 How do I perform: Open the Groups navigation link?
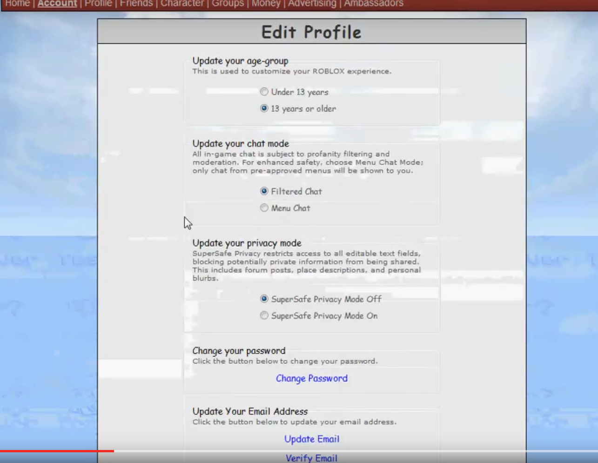pos(228,4)
